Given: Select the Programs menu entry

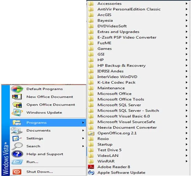Looking at the screenshot, I should pos(48,123).
